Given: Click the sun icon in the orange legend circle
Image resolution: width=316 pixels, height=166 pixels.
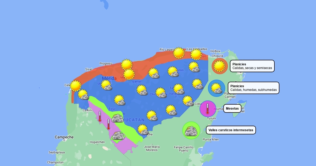Looking at the screenshot, I should (x=219, y=66).
